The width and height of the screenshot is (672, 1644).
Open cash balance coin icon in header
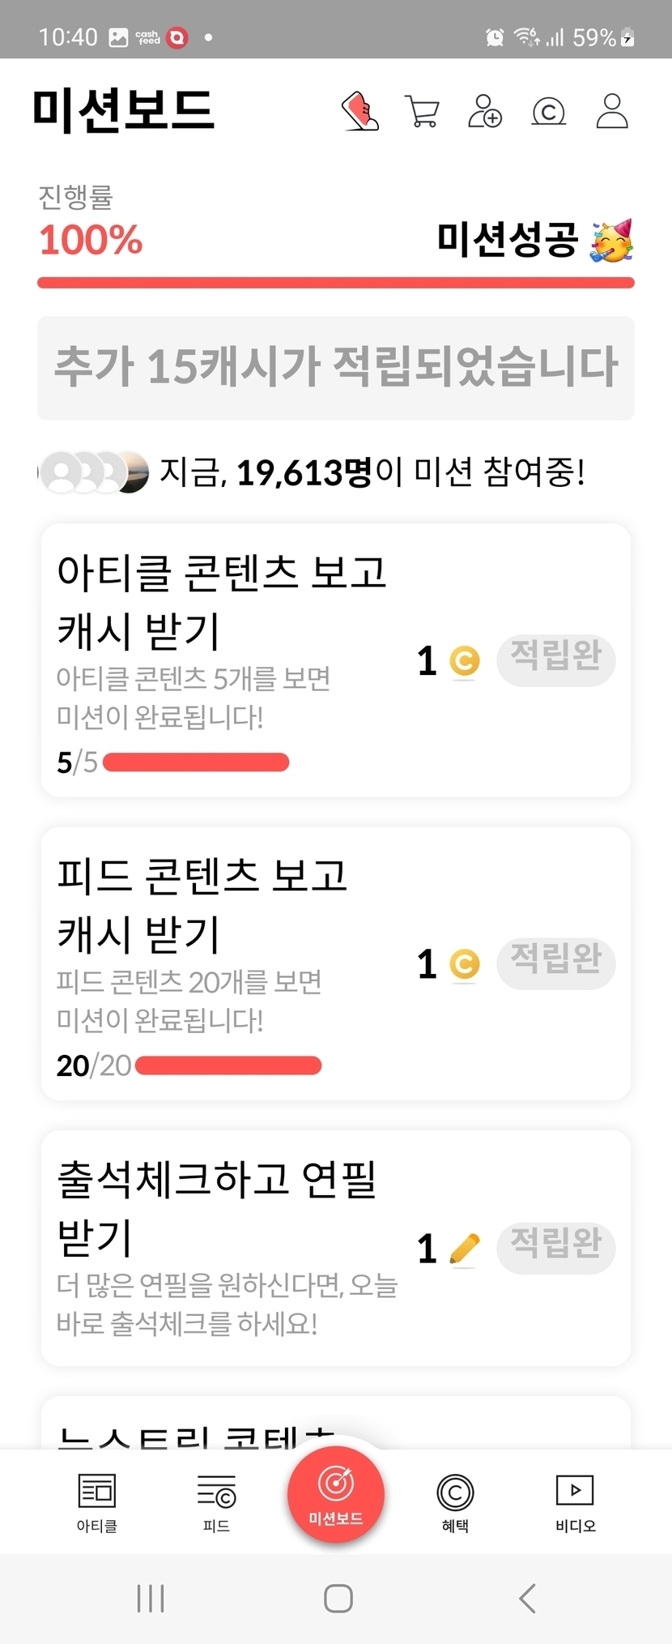[x=548, y=111]
